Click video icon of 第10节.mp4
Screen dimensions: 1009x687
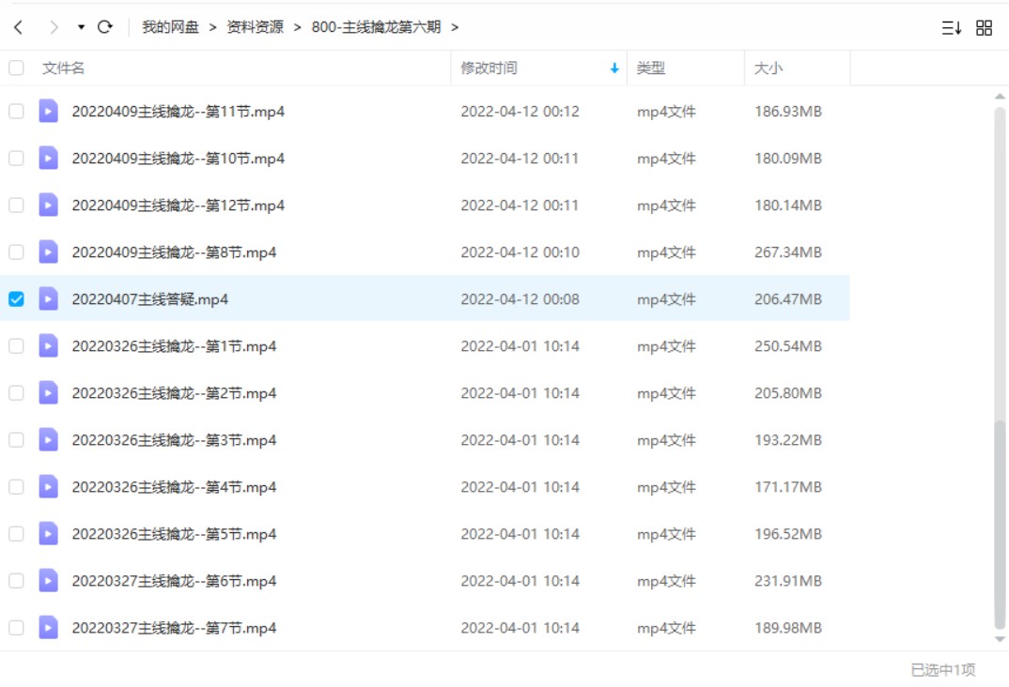[48, 158]
